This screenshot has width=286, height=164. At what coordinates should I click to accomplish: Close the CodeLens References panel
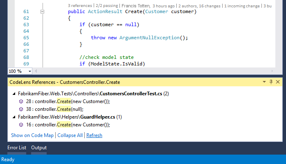click(x=278, y=82)
